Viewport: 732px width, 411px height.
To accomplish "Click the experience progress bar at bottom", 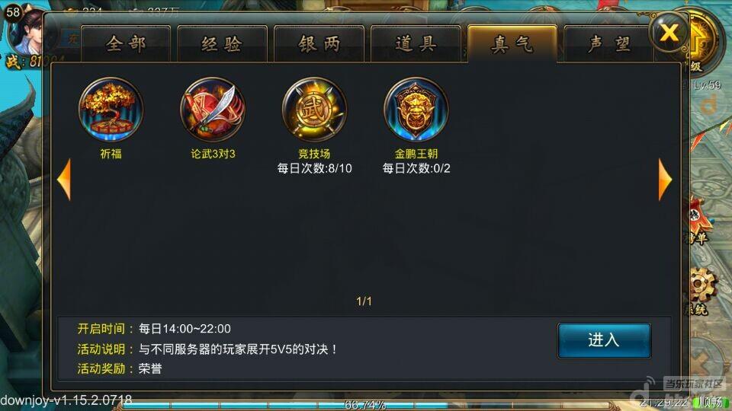I will [364, 404].
